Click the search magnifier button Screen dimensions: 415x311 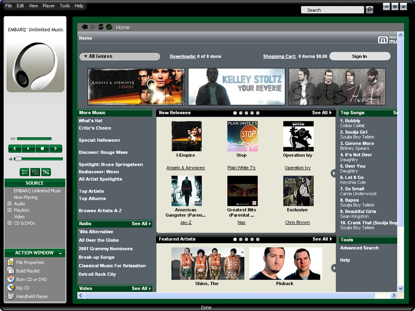pyautogui.click(x=369, y=10)
